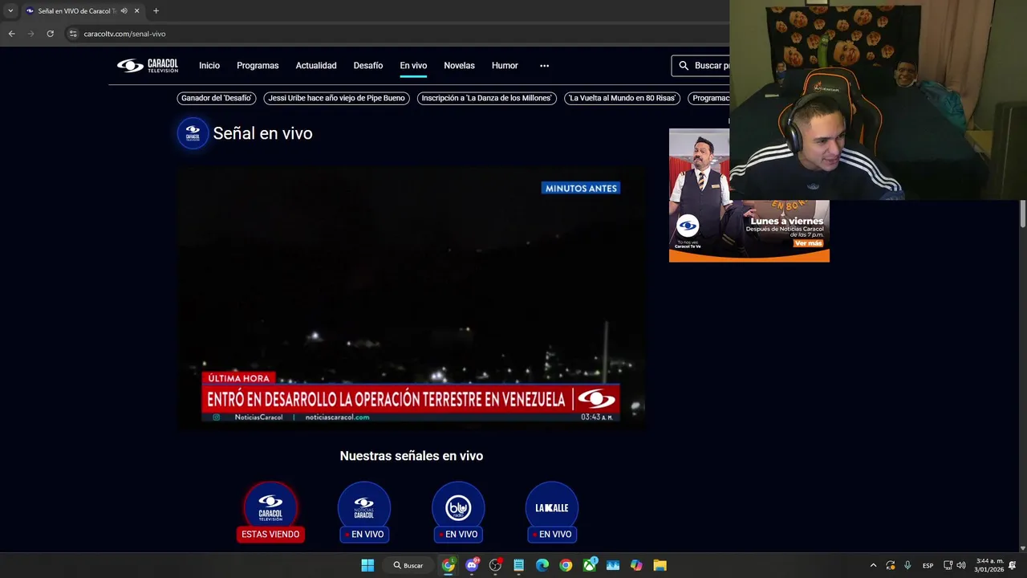Launch Microsoft Edge from the taskbar
The width and height of the screenshot is (1027, 578).
pyautogui.click(x=542, y=565)
